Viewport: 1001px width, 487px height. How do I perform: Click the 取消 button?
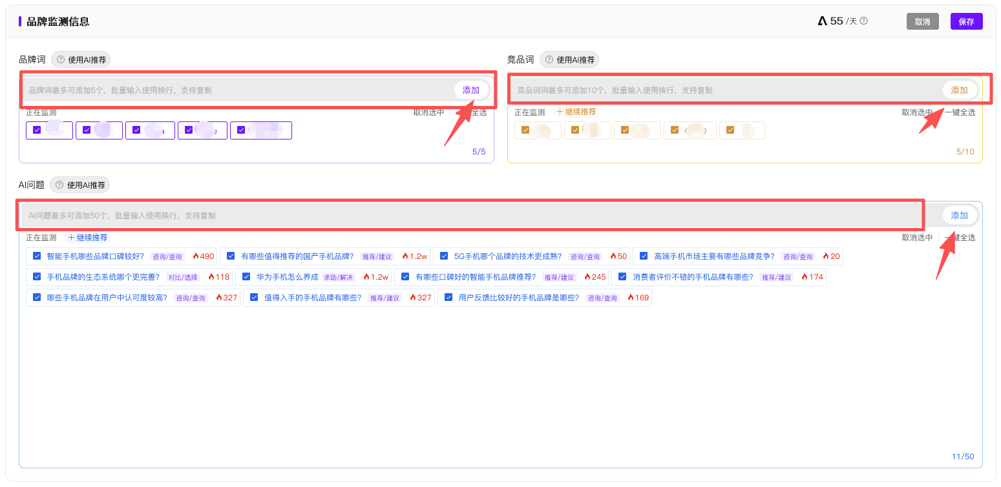(x=922, y=21)
